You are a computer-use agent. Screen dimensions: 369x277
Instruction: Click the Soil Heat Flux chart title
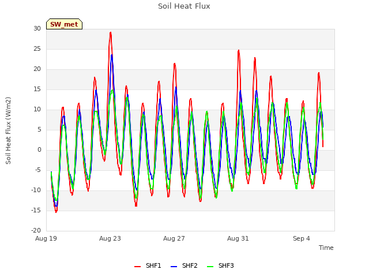[x=184, y=6]
